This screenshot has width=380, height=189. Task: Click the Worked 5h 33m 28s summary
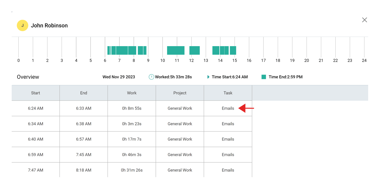pos(173,77)
